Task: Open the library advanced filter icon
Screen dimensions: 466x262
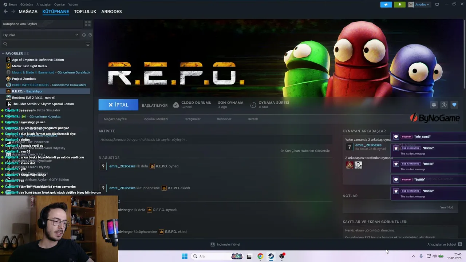Action: click(x=88, y=44)
